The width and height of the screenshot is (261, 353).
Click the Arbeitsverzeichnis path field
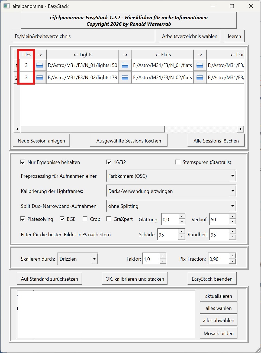click(x=84, y=36)
